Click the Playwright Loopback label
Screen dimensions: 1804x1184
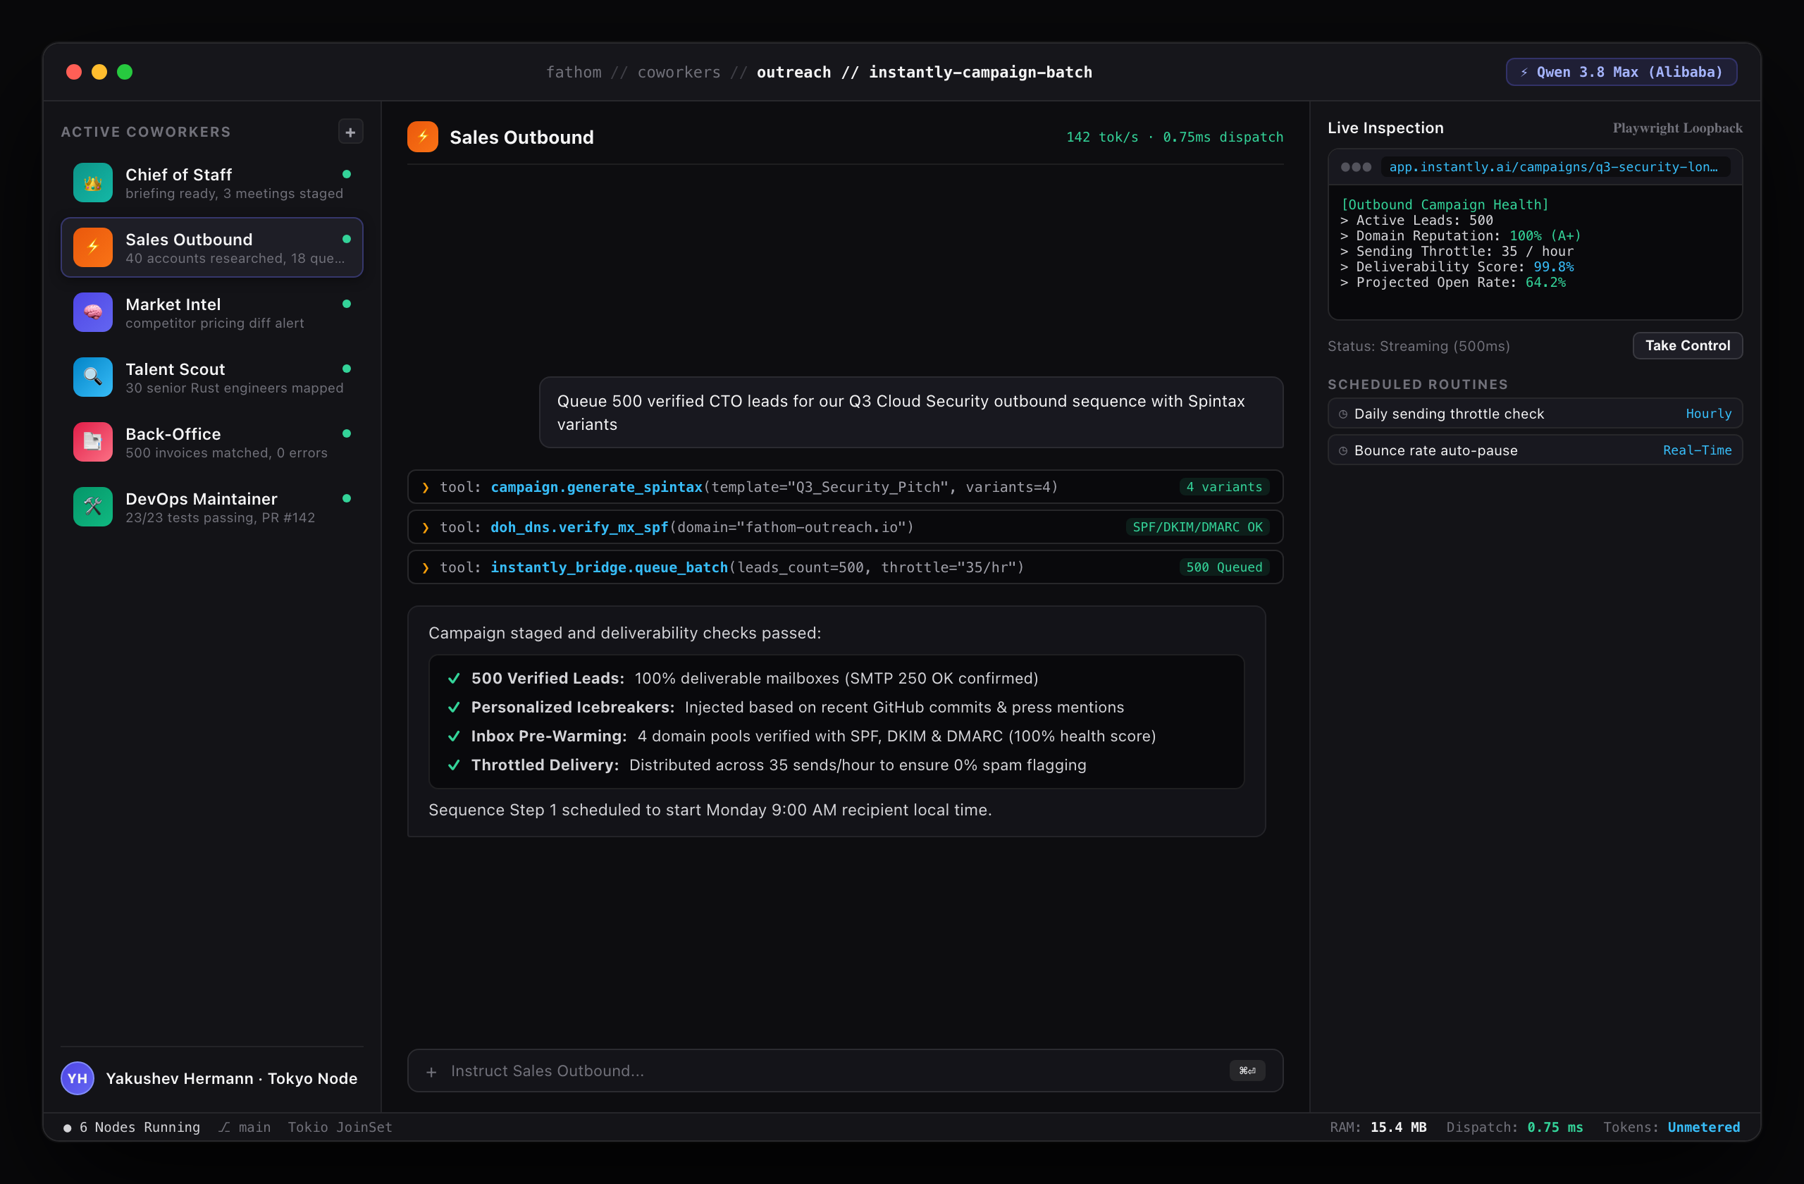point(1677,128)
